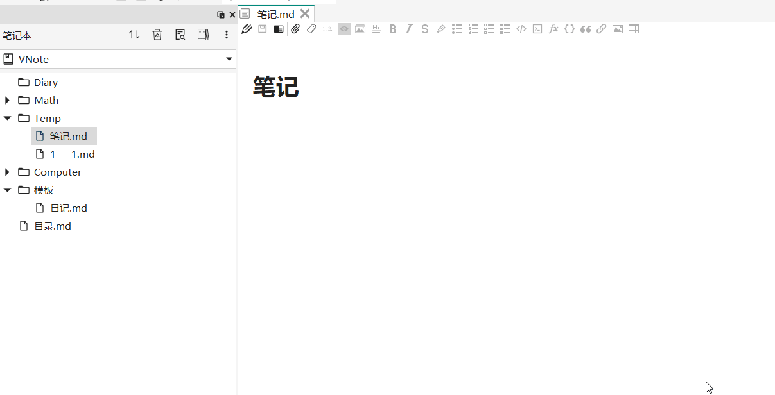775x395 pixels.
Task: Float the notebook panel via the undock icon
Action: (x=221, y=15)
